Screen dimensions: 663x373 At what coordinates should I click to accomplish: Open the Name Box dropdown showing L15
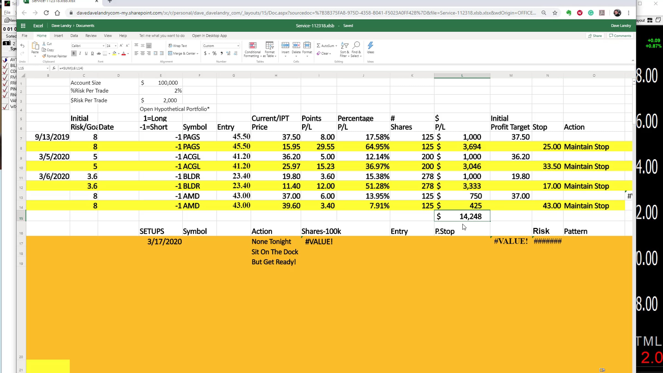[48, 68]
